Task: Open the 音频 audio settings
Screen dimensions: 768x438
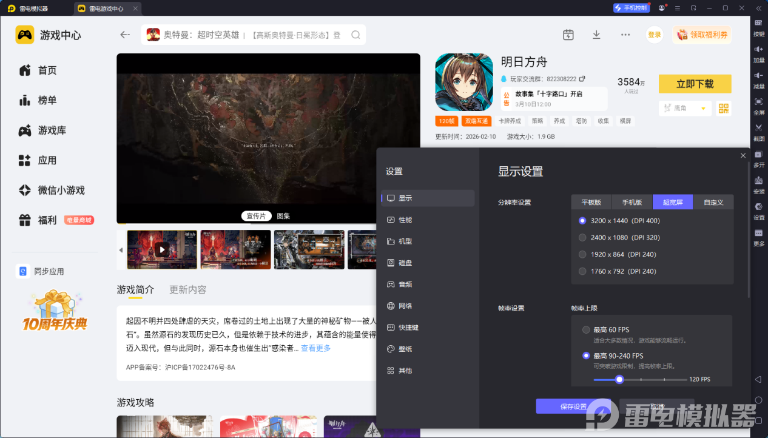Action: 428,284
